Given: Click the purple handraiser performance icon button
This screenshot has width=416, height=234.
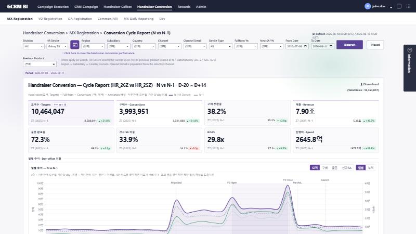Looking at the screenshot, I should click(x=74, y=45).
